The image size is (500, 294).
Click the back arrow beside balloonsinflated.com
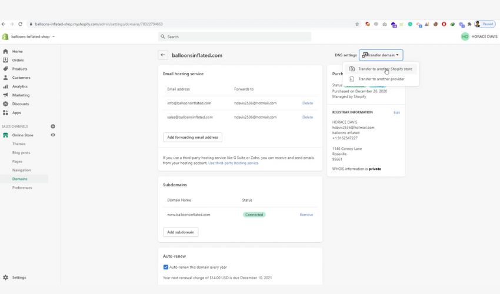(163, 55)
